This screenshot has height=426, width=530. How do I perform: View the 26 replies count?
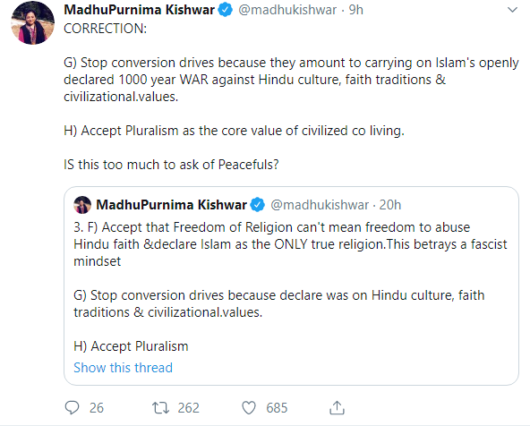[x=97, y=408]
